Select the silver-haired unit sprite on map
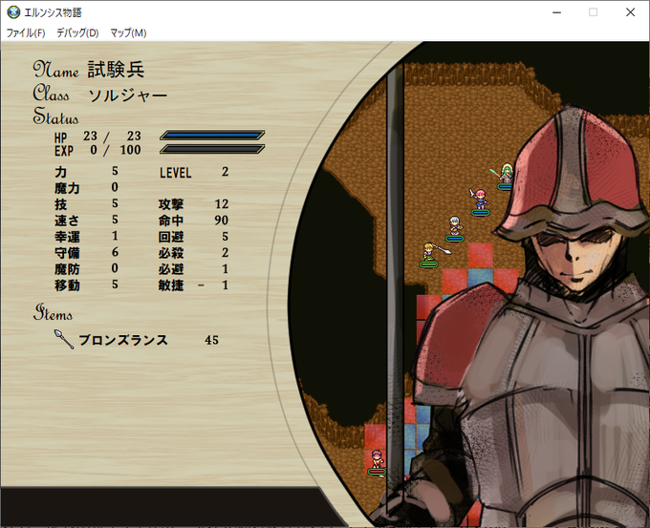This screenshot has width=650, height=528. click(455, 228)
